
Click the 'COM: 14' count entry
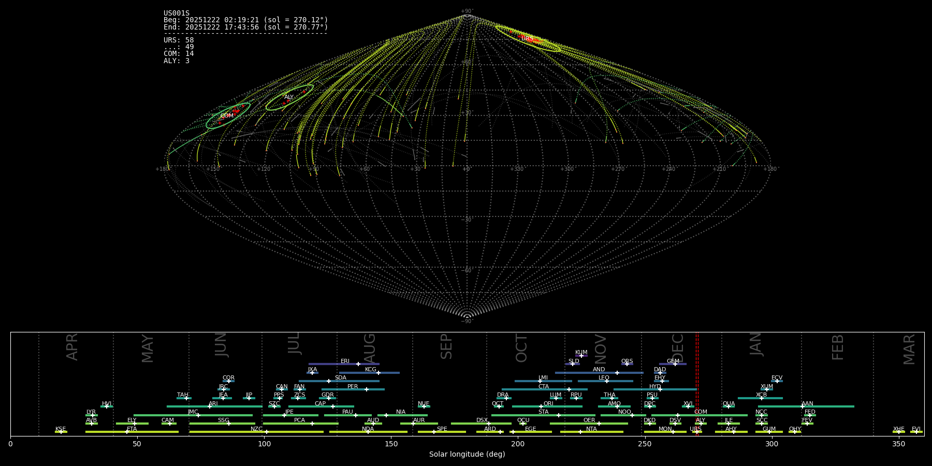179,54
